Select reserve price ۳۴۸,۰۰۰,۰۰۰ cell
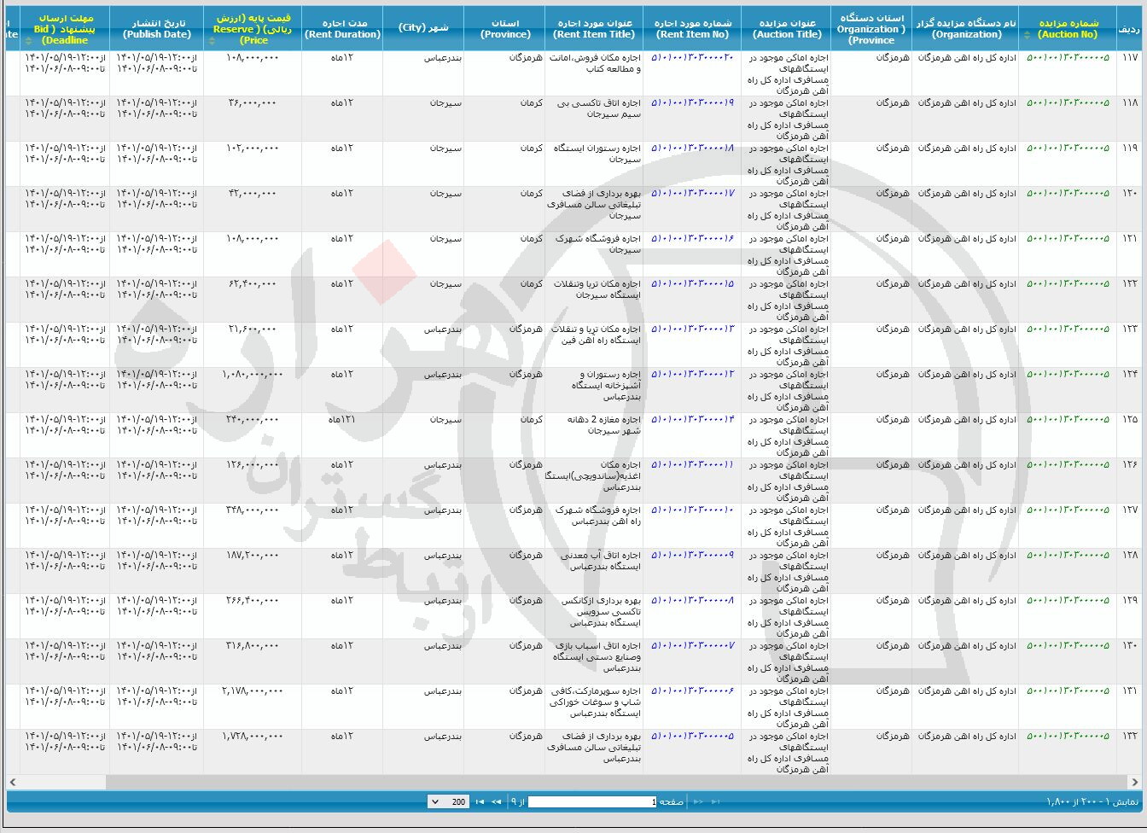This screenshot has height=833, width=1147. tap(253, 526)
